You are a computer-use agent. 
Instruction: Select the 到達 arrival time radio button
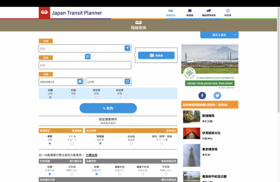click(73, 97)
